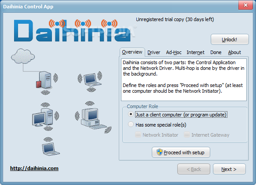
Task: Go to the Done tab
Action: (x=216, y=52)
